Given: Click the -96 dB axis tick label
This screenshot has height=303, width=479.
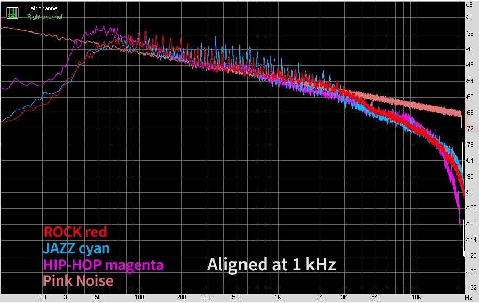Looking at the screenshot, I should [470, 192].
